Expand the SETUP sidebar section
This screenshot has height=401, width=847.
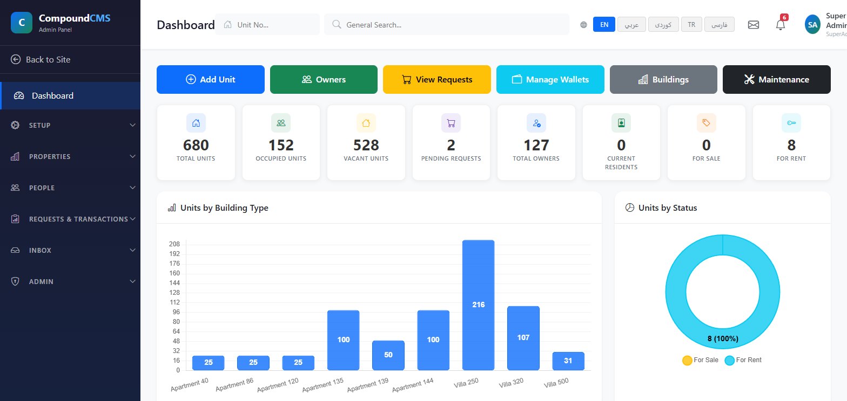pyautogui.click(x=70, y=125)
